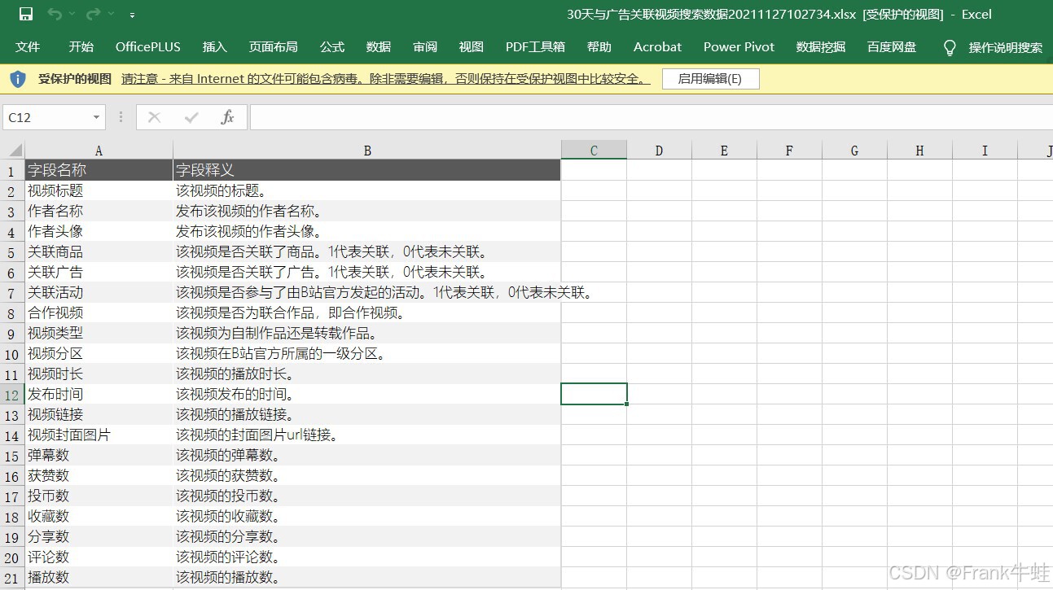Click the 字段释义 header cell
This screenshot has height=590, width=1053.
(x=367, y=170)
